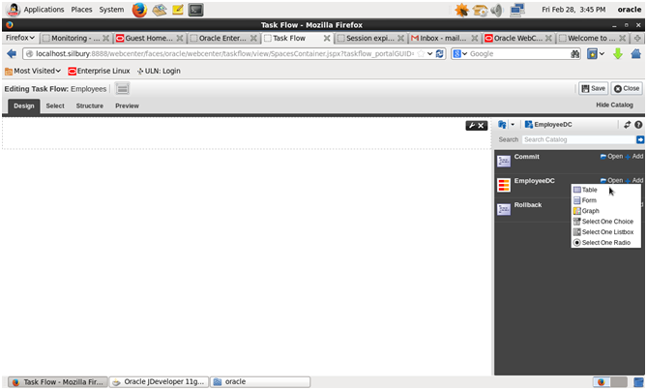
Task: Expand the bookmarks toolbar button dropdown
Action: point(602,53)
